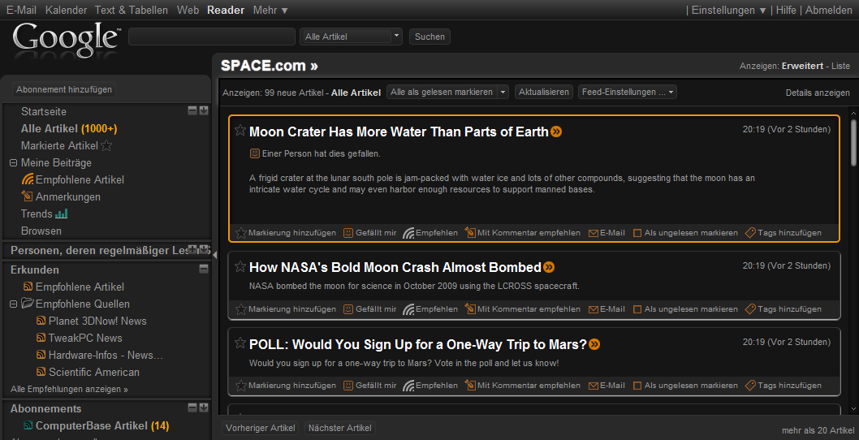Open Text & Tabellen in top bar
This screenshot has width=859, height=440.
pos(132,10)
